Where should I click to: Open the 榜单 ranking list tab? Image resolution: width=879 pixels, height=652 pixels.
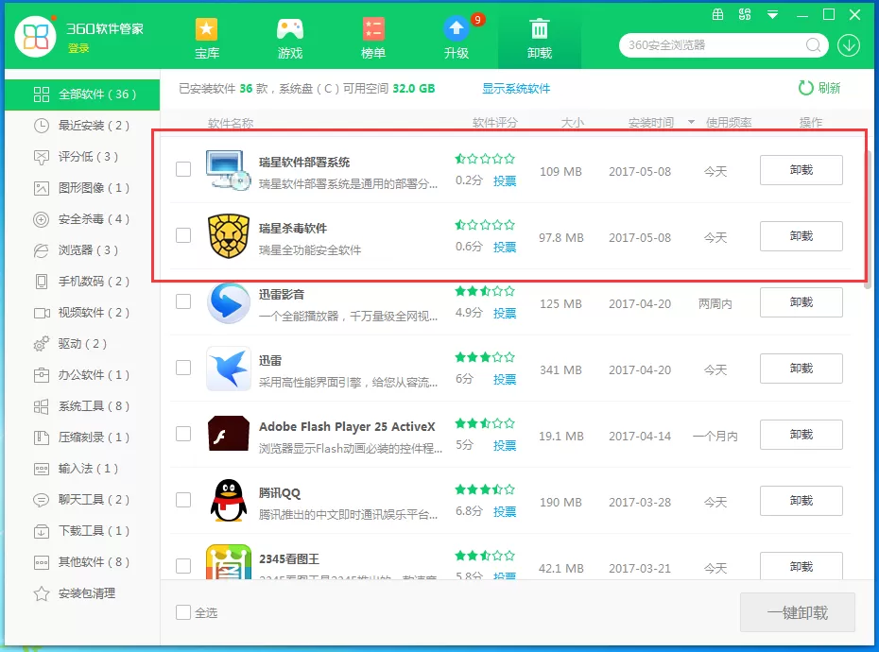point(372,38)
